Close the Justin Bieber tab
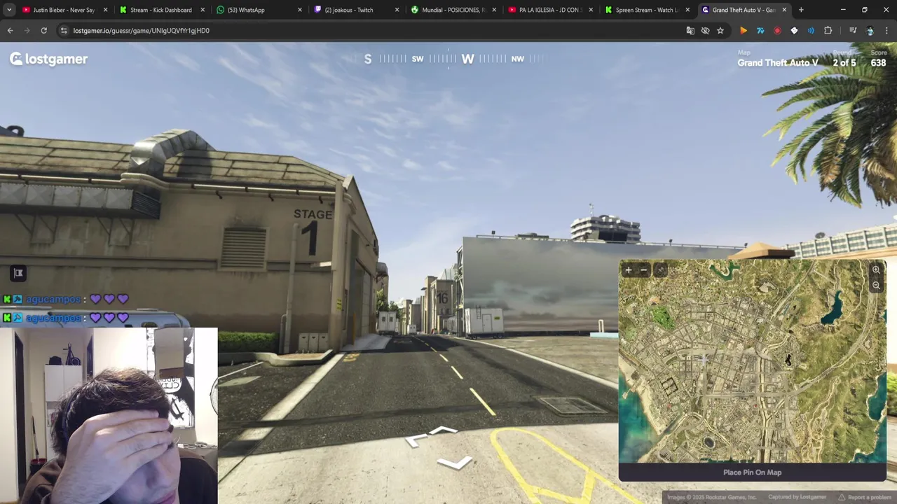The width and height of the screenshot is (897, 504). tap(106, 10)
